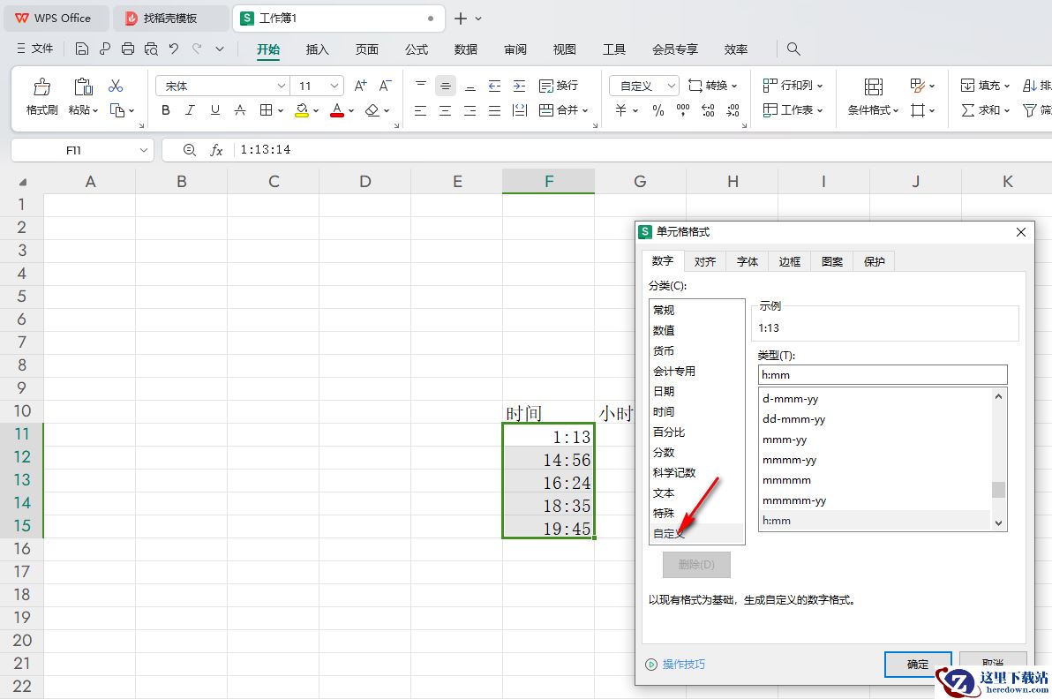The width and height of the screenshot is (1052, 699).
Task: Click the Format Painter brush icon
Action: point(41,86)
